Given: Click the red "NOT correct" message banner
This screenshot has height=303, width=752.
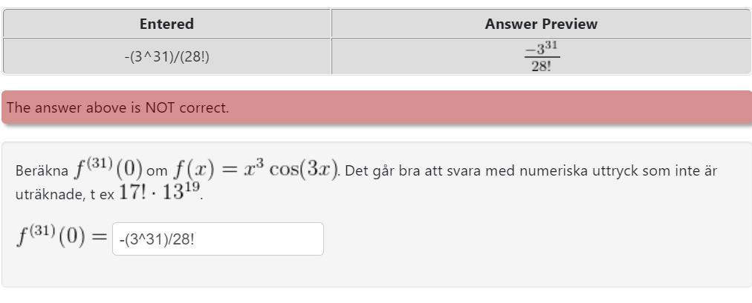Looking at the screenshot, I should 376,107.
